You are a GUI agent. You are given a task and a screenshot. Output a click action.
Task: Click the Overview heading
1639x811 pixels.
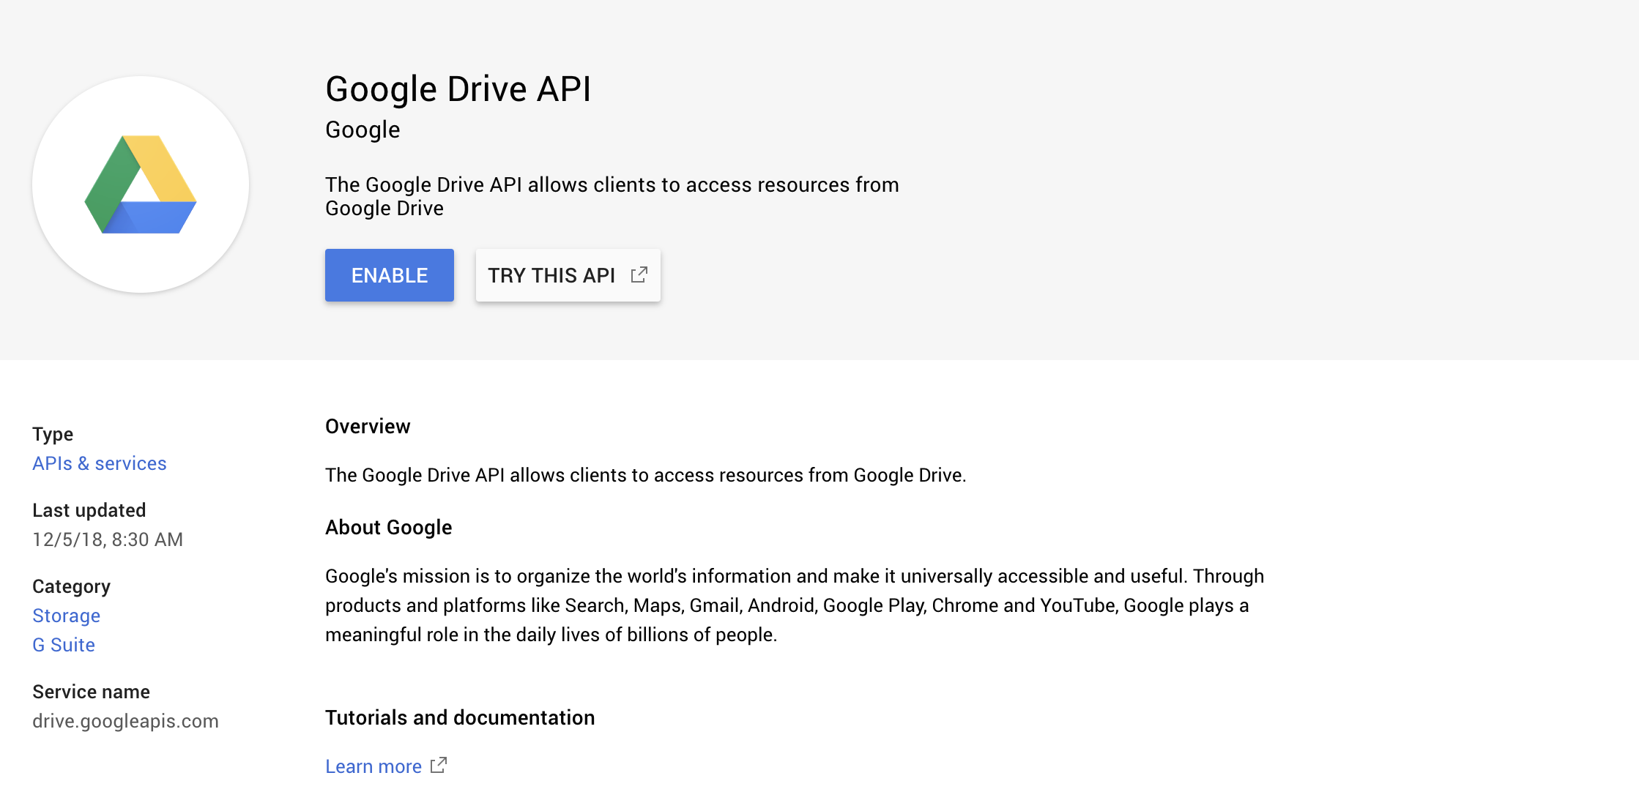(x=368, y=427)
